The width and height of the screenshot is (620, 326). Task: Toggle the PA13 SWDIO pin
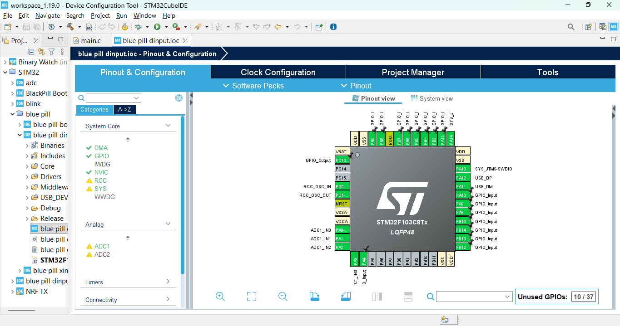pos(462,169)
